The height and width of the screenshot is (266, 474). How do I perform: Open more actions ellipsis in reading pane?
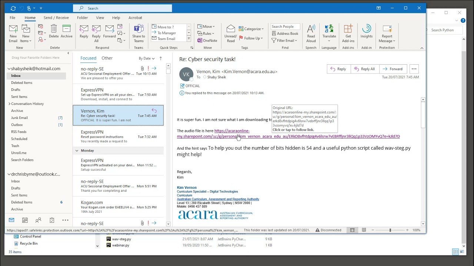click(414, 69)
